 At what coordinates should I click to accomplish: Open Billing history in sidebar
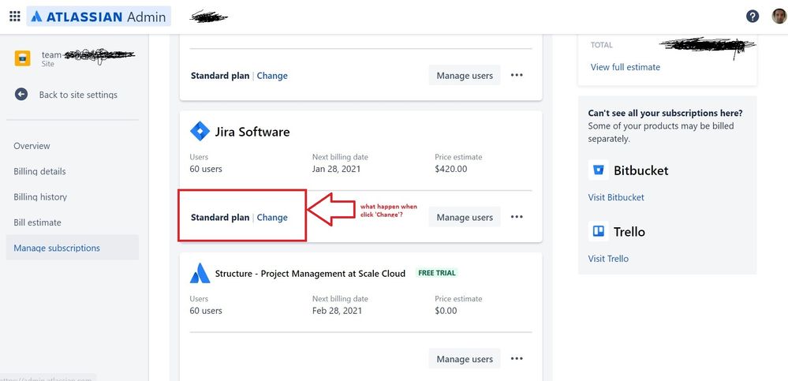[x=40, y=197]
